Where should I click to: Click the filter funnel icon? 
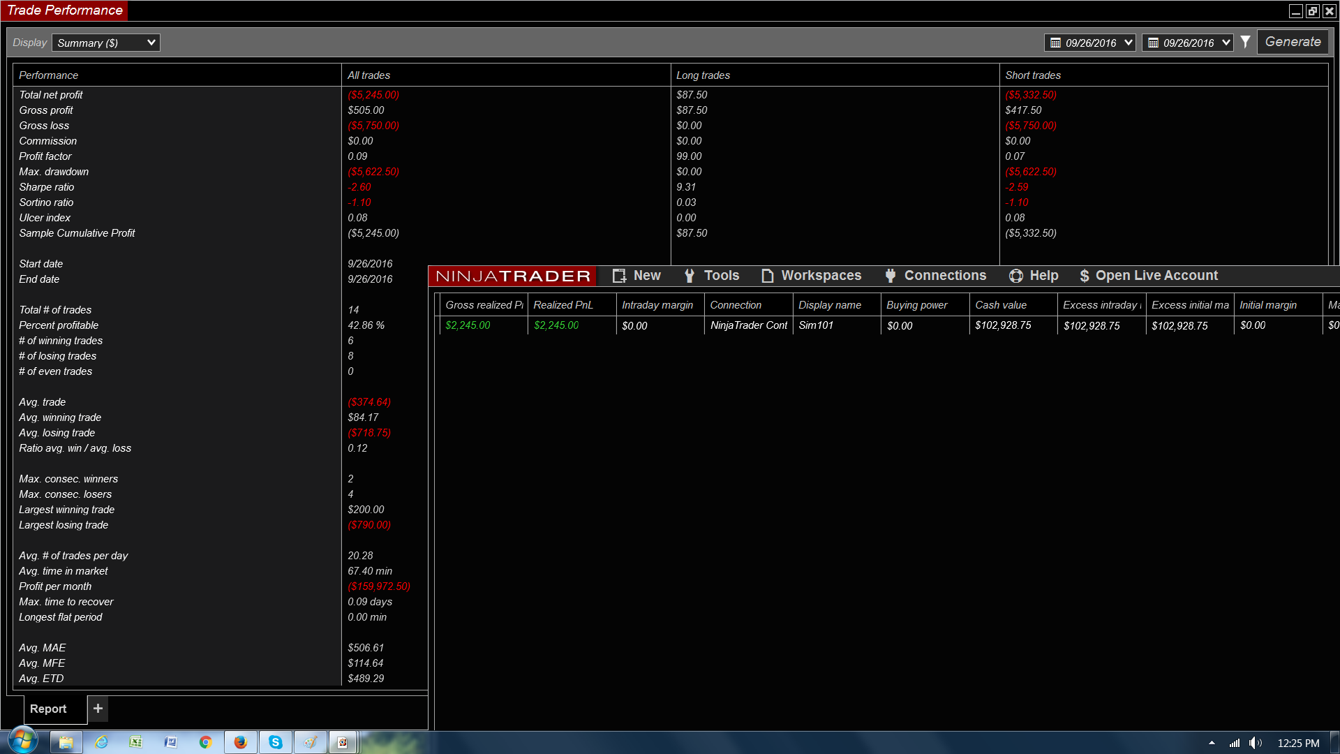(x=1245, y=43)
